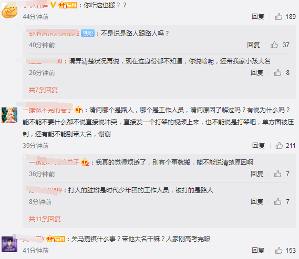Reply to the comment posted 41分钟前
Image resolution: width=299 pixels, height=259 pixels.
(258, 251)
